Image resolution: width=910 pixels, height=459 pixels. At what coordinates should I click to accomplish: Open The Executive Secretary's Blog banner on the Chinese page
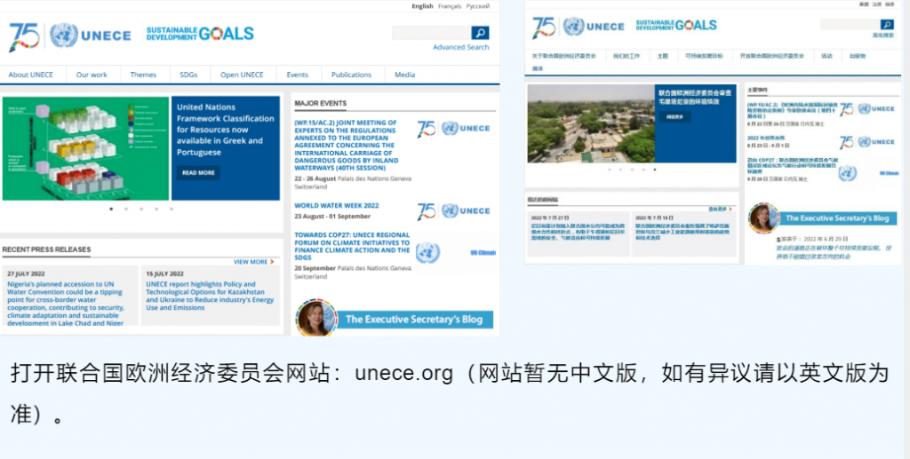837,218
